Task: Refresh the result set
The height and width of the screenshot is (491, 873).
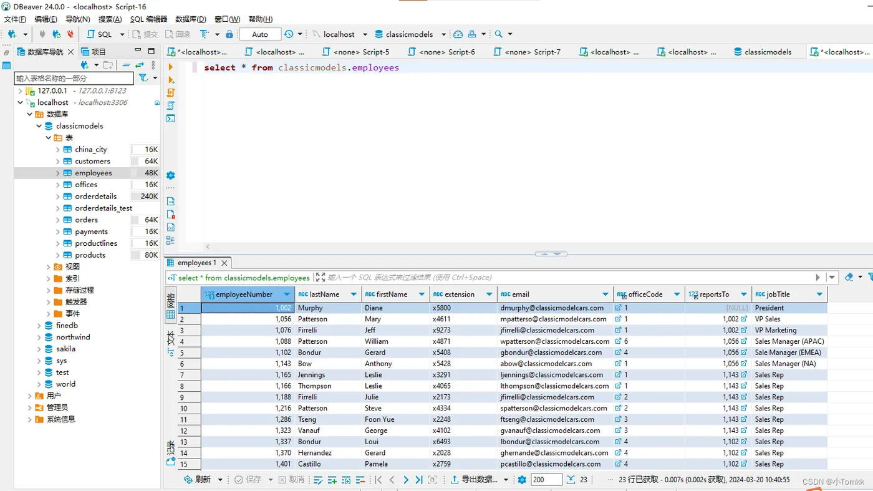Action: pyautogui.click(x=198, y=480)
